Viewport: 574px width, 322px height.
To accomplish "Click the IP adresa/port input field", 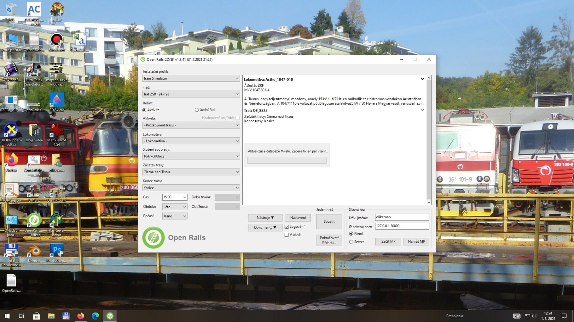I will [402, 226].
